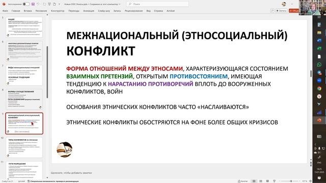Expand the file name save-location dropdown
This screenshot has width=326, height=183.
120,4
